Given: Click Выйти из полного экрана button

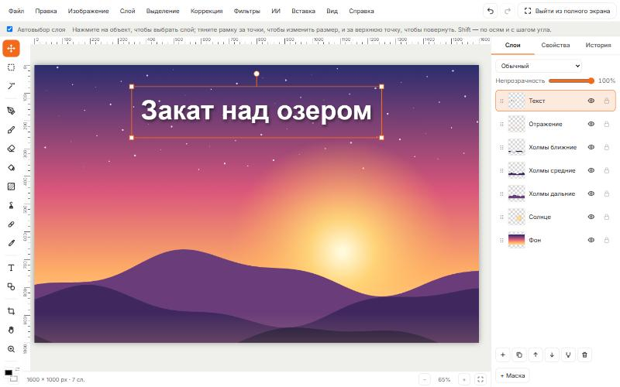Looking at the screenshot, I should 567,11.
